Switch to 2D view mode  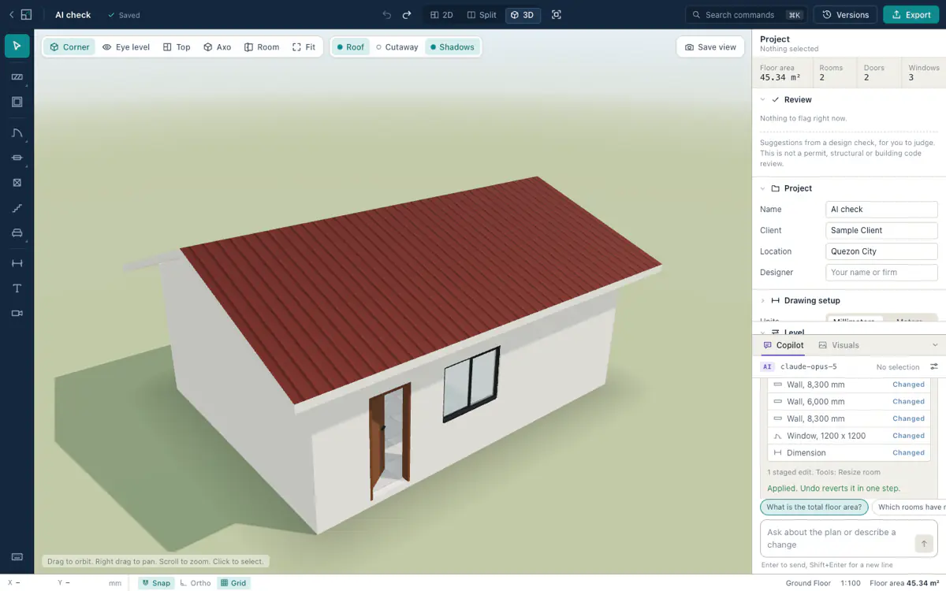(442, 14)
